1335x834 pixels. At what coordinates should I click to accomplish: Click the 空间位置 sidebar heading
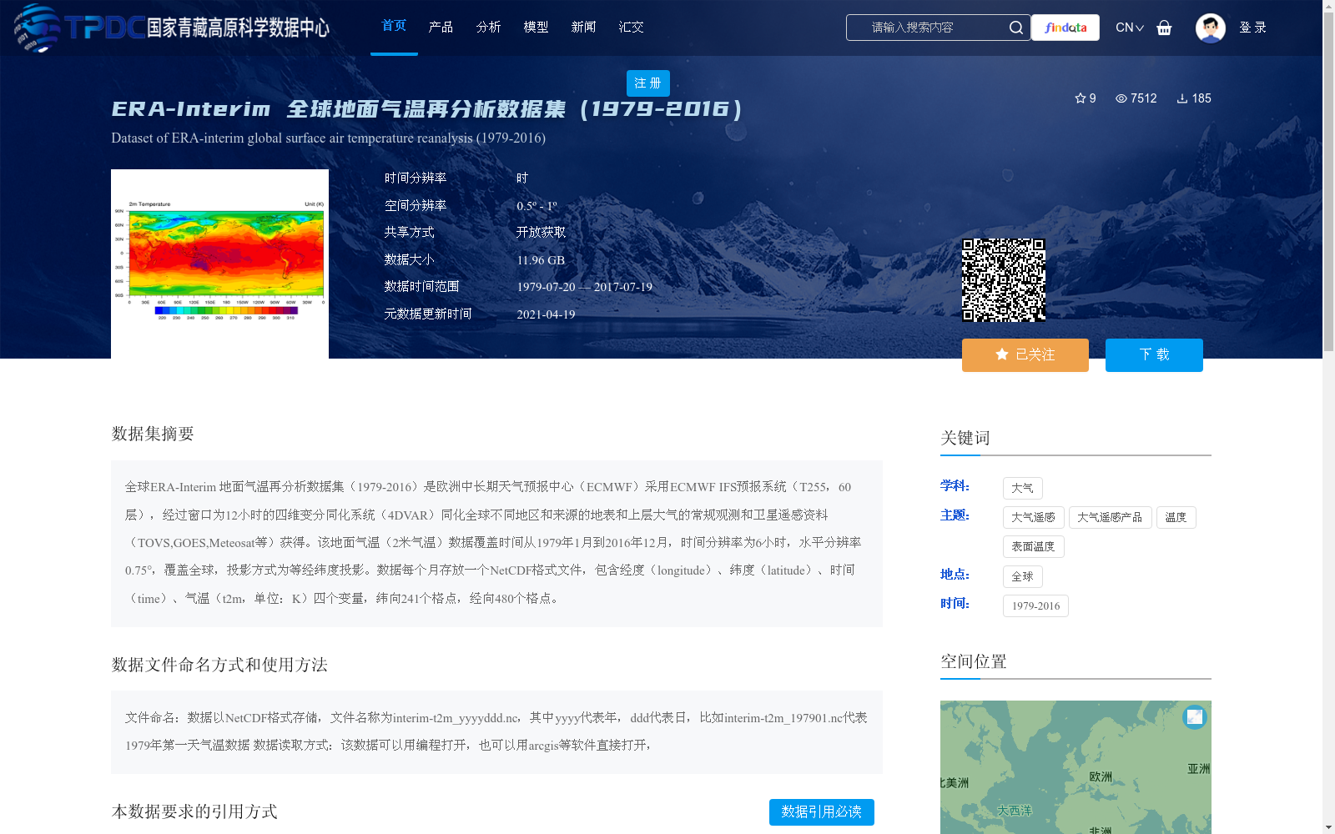pyautogui.click(x=974, y=661)
